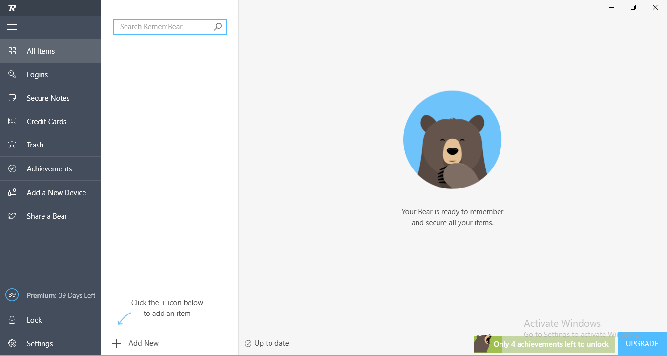
Task: Select All Items in sidebar
Action: (x=51, y=51)
